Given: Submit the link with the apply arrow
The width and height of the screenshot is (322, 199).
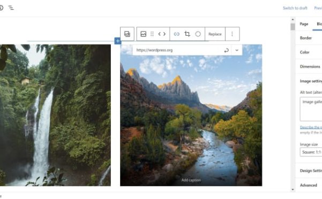Looking at the screenshot, I should pyautogui.click(x=226, y=50).
